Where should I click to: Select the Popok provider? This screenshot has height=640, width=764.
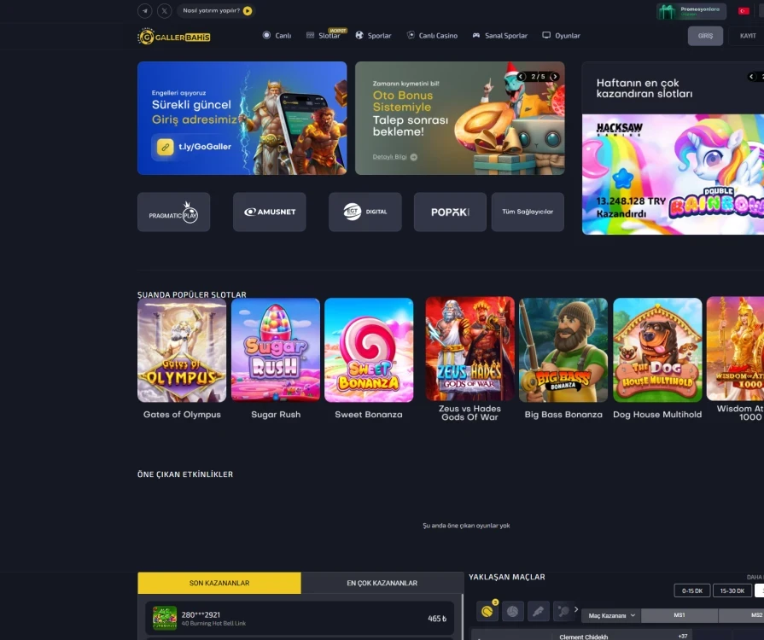coord(450,212)
